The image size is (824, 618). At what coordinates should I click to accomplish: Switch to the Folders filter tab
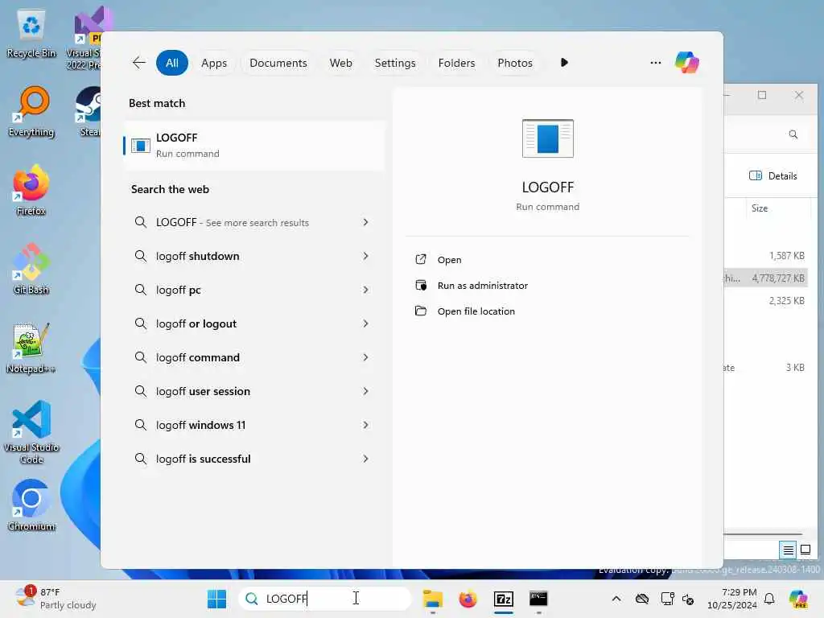[456, 63]
